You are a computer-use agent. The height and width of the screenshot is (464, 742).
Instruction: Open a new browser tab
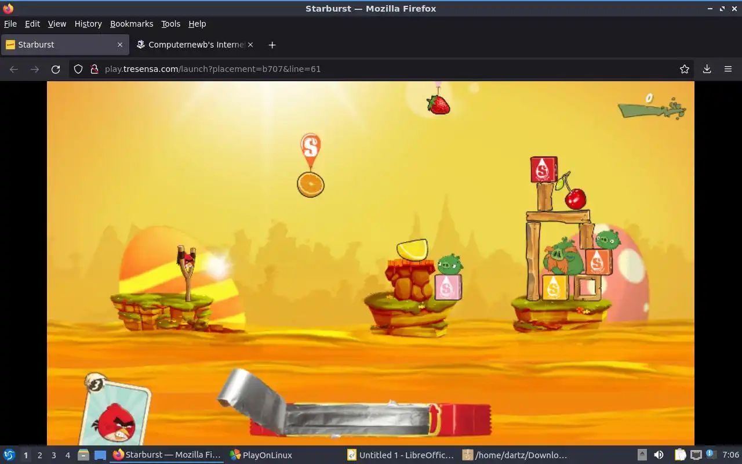coord(272,45)
